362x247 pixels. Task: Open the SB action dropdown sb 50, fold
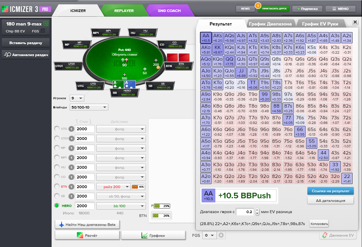click(x=121, y=196)
